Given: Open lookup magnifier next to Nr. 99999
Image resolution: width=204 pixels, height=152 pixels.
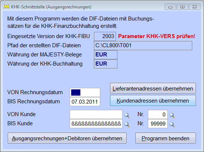Looking at the screenshot, I should (172, 124).
